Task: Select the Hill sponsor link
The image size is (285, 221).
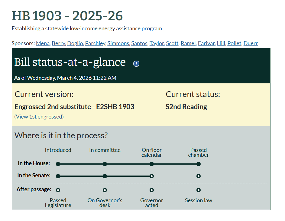Action: click(x=221, y=43)
